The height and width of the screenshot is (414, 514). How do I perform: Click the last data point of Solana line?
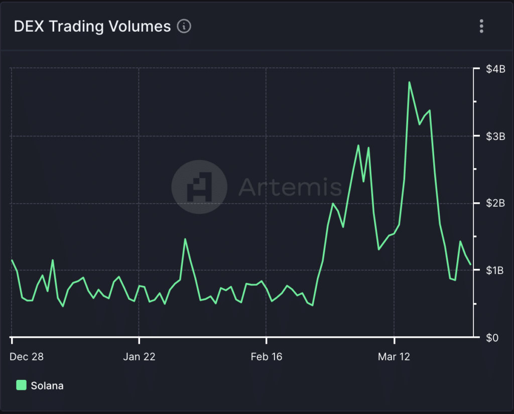470,264
